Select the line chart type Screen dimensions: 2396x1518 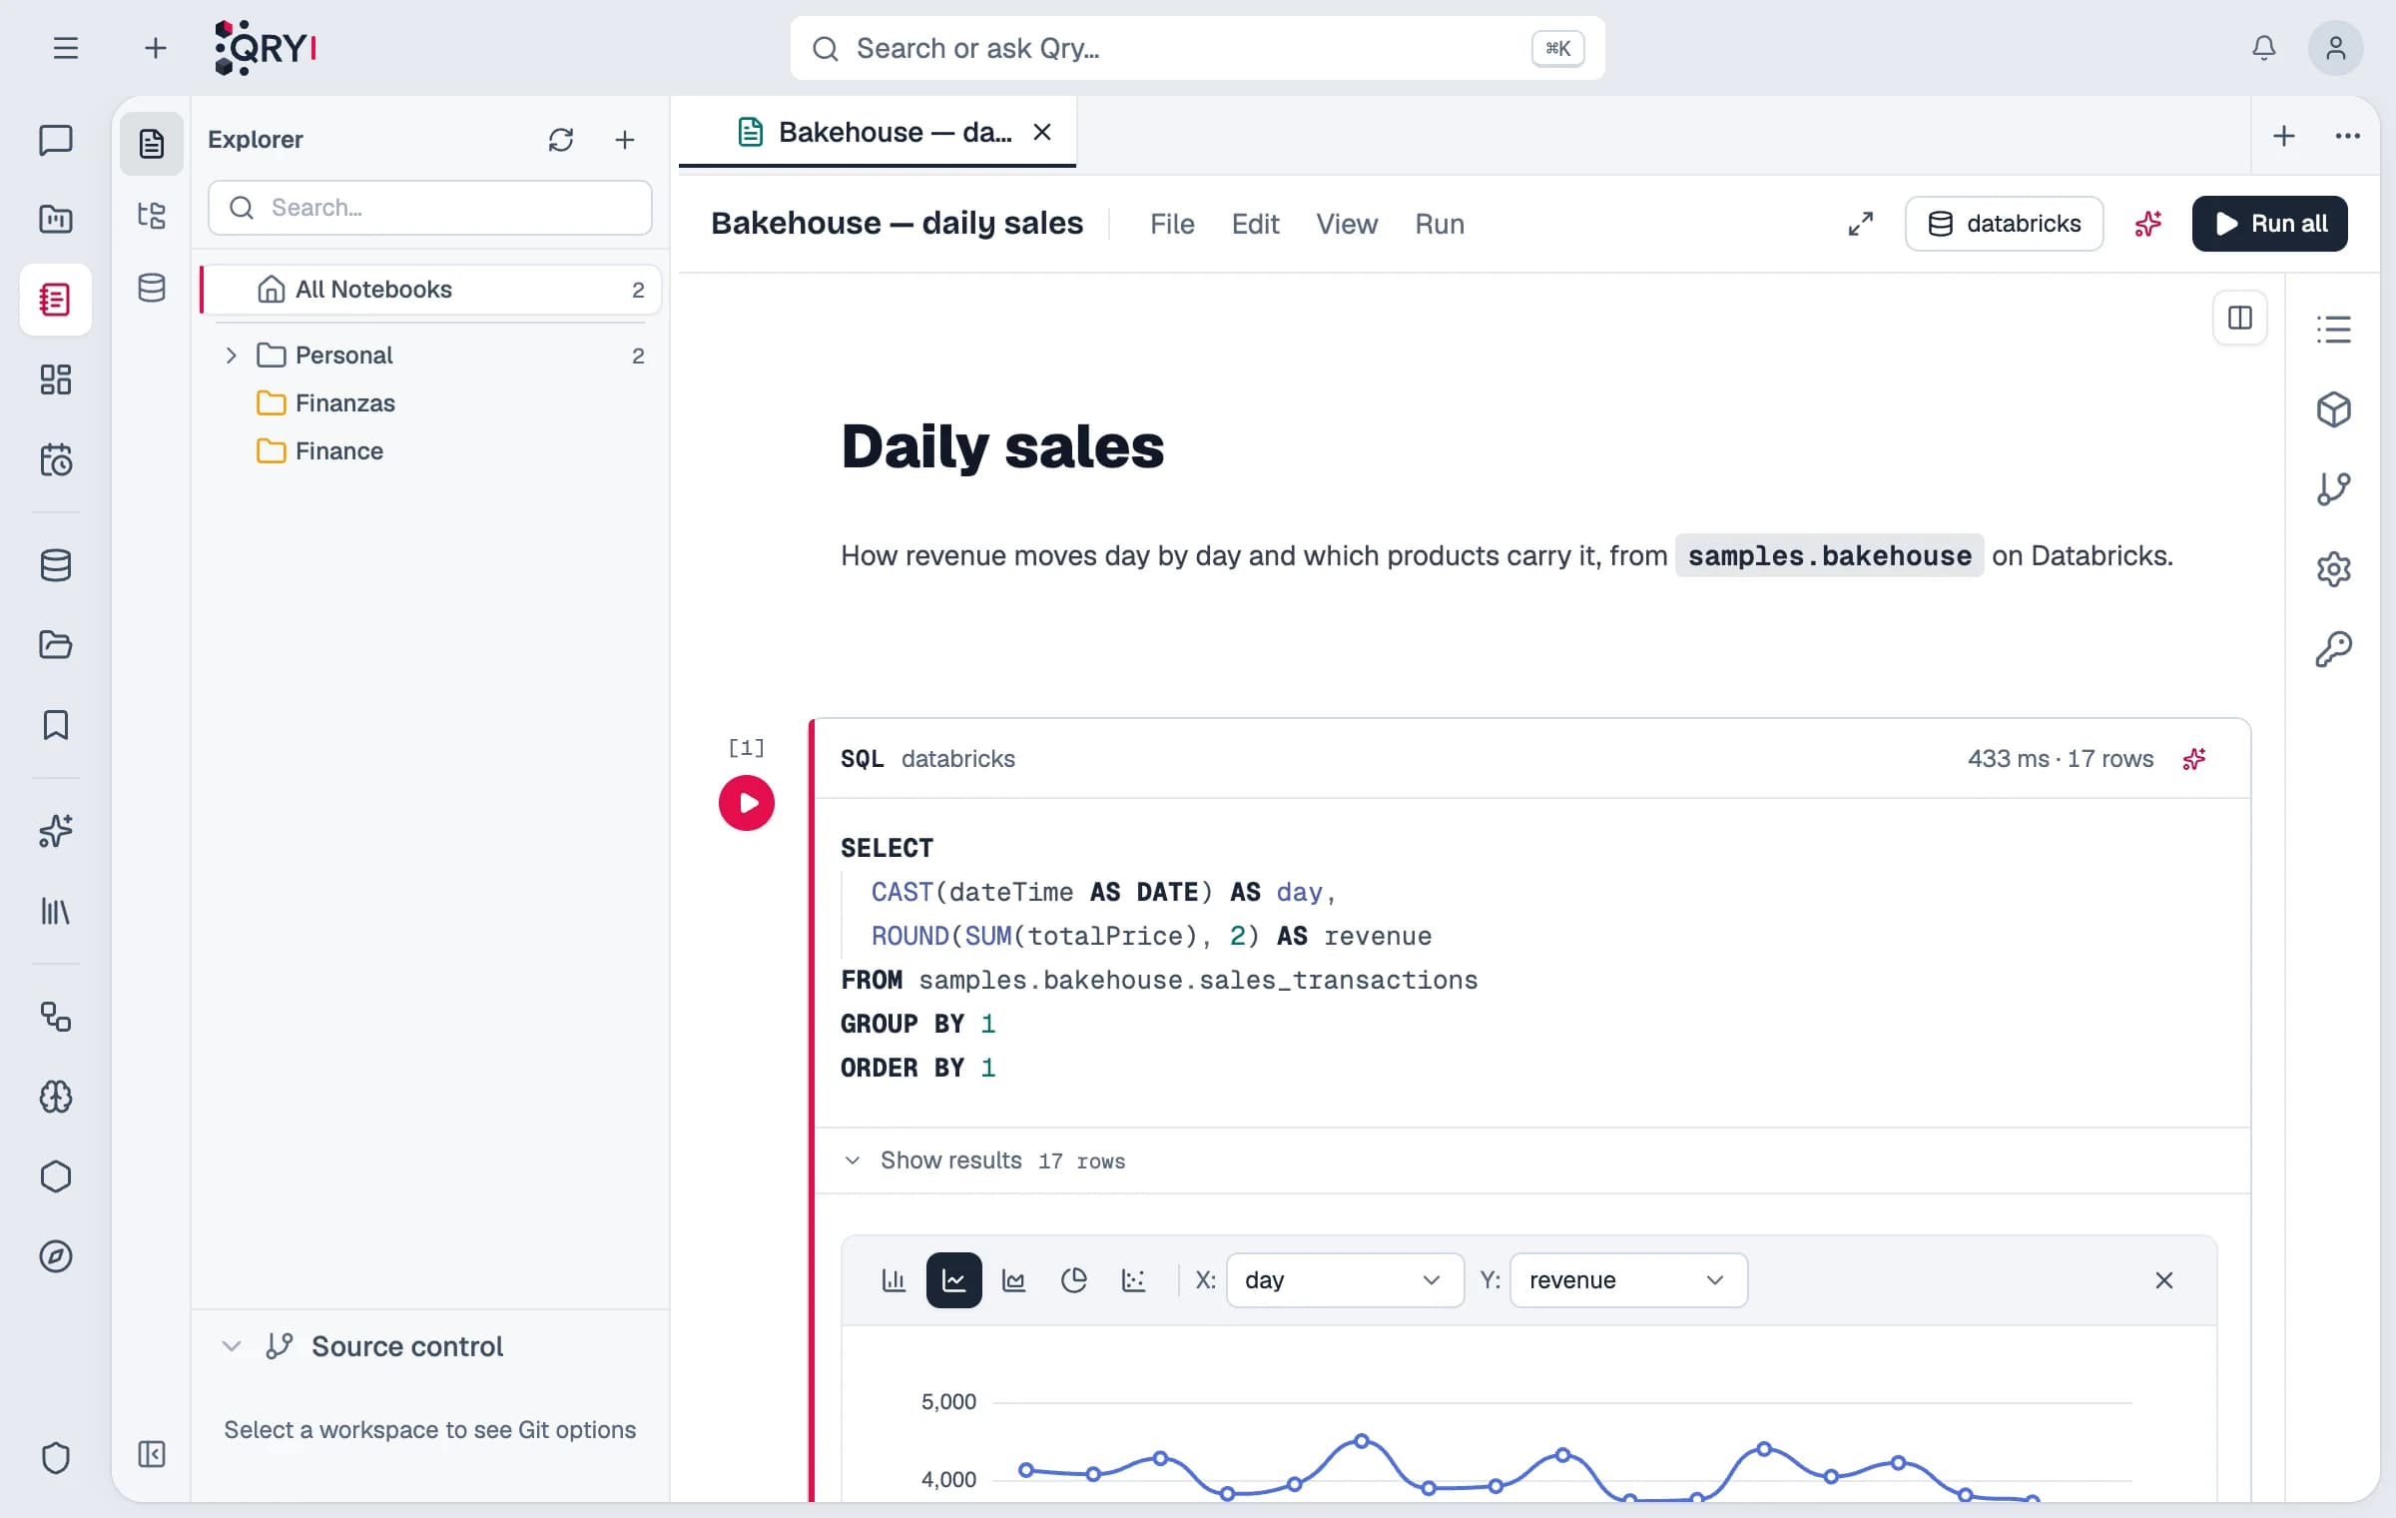[x=954, y=1280]
